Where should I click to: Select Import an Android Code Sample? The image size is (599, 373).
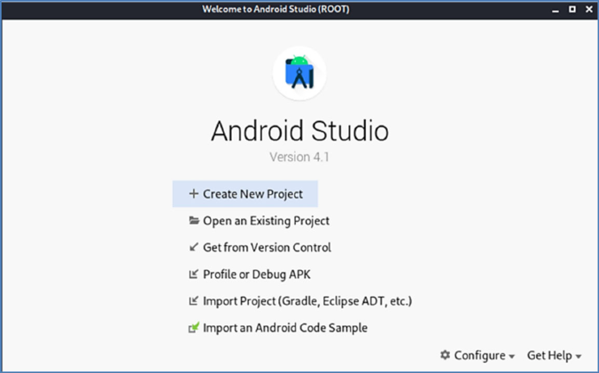(x=278, y=327)
